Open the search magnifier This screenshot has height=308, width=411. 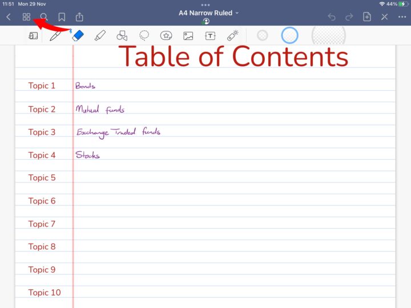pos(44,17)
